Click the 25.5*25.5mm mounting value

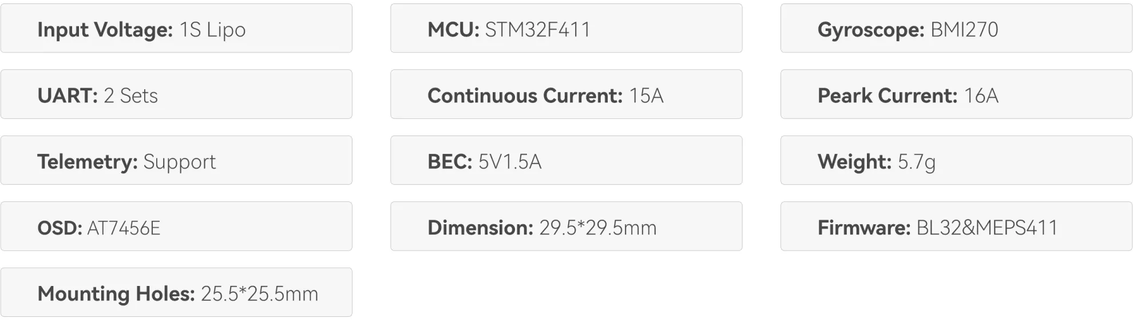[259, 294]
